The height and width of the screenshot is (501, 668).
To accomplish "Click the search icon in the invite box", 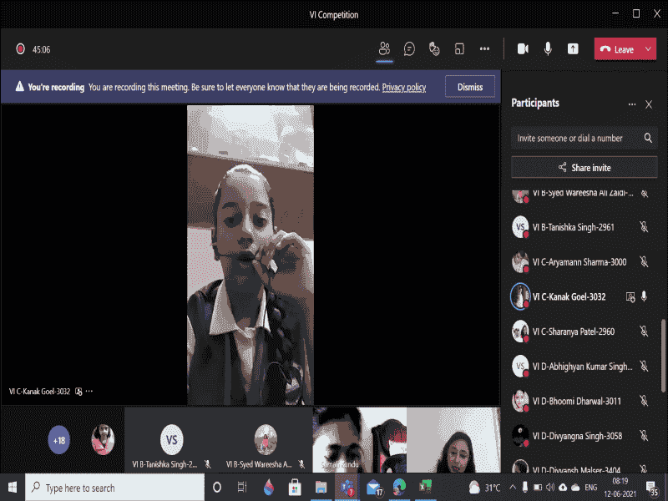I will tap(648, 138).
